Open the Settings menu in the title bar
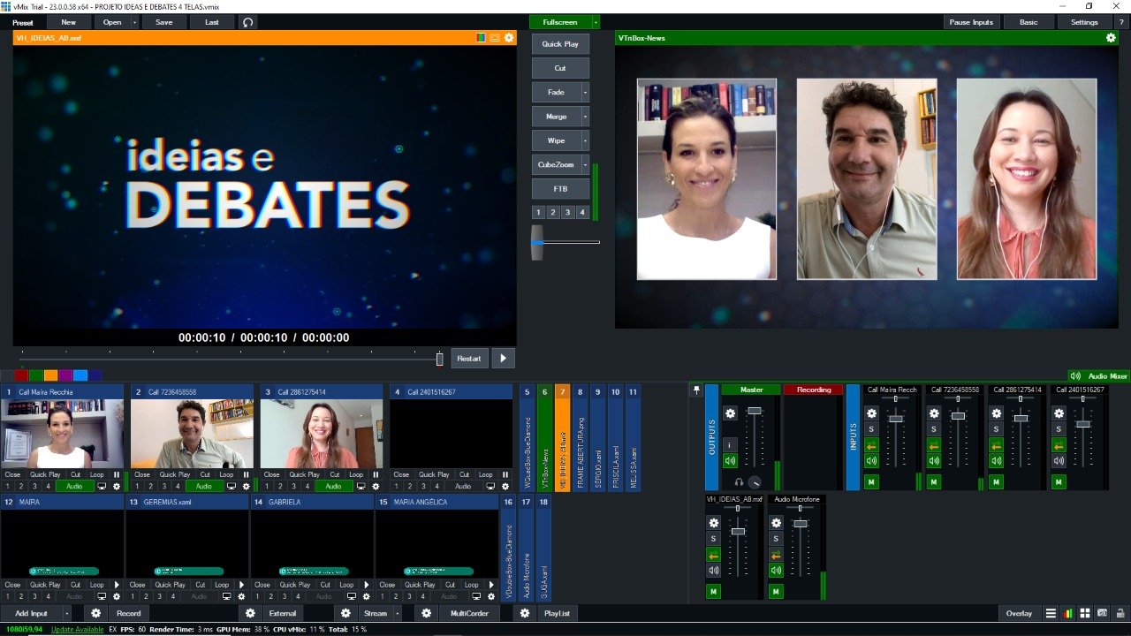This screenshot has width=1131, height=636. tap(1084, 21)
